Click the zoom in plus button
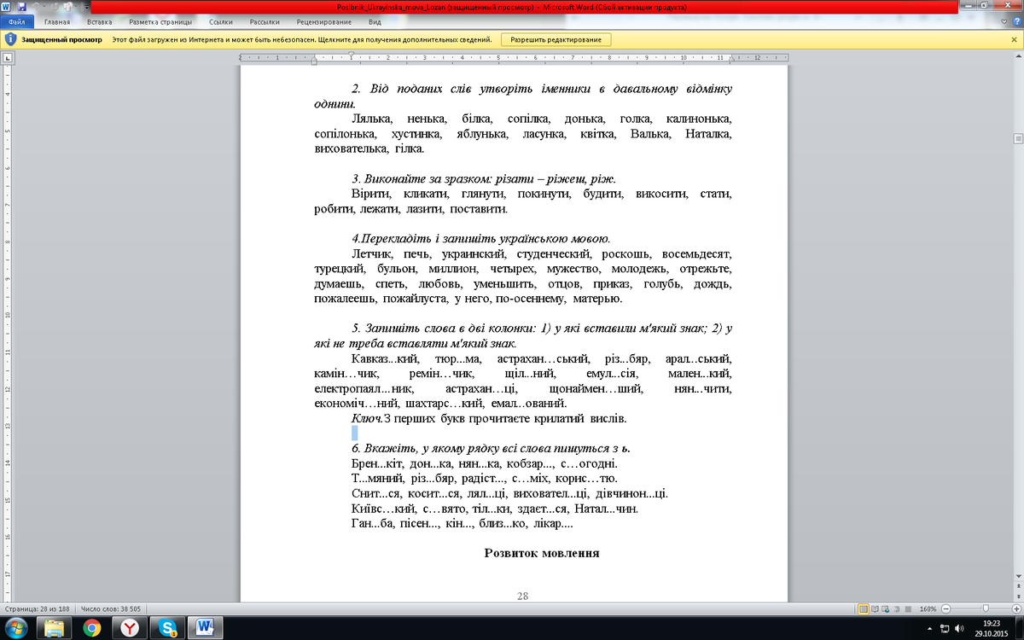The width and height of the screenshot is (1024, 640). (x=1018, y=608)
